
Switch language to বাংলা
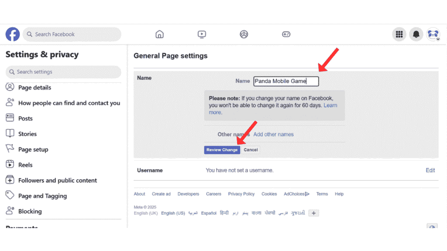256,213
